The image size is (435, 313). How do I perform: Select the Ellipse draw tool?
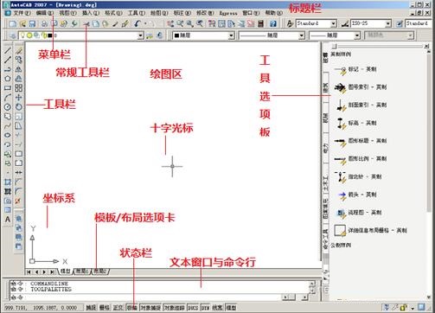tap(8, 135)
